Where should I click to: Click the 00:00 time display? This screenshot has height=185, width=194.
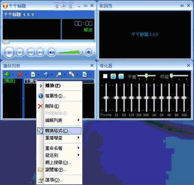click(x=84, y=23)
